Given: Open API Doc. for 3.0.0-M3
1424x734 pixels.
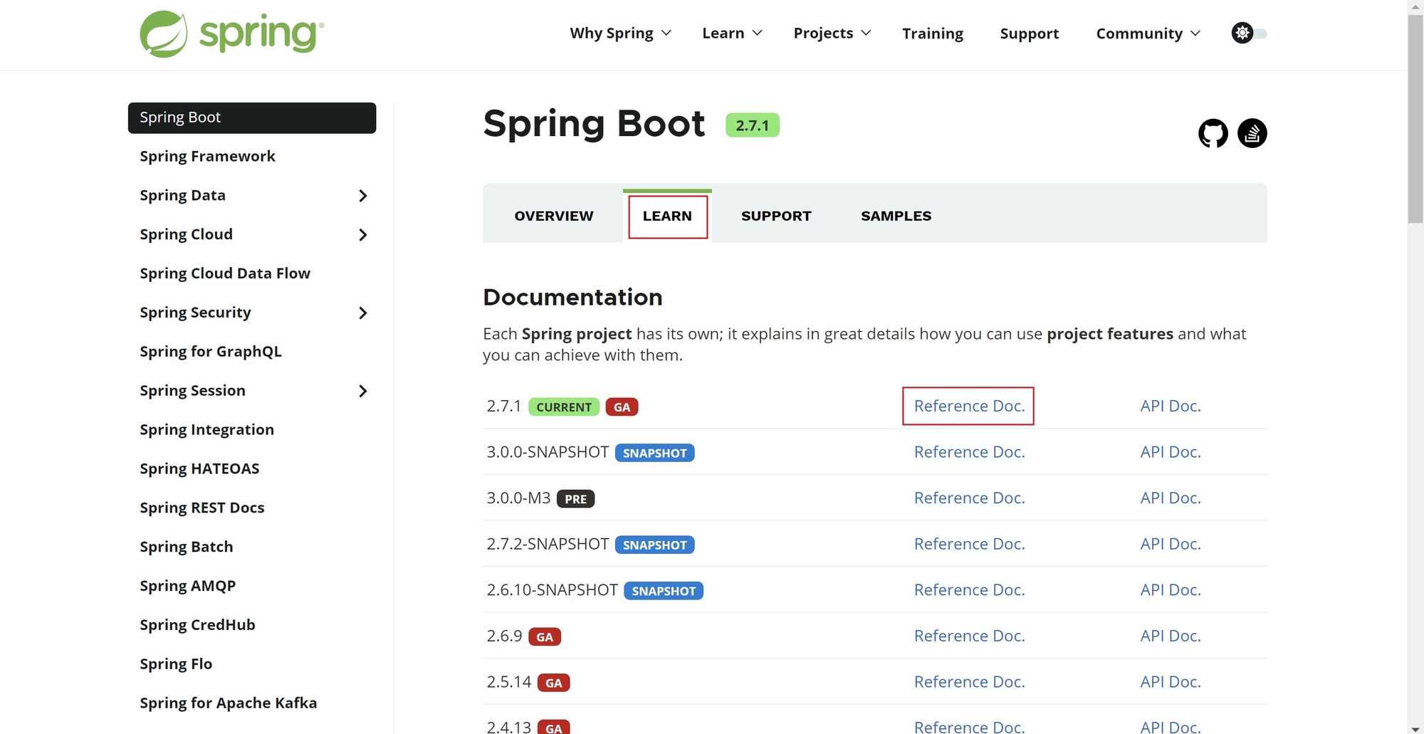Looking at the screenshot, I should (1170, 498).
